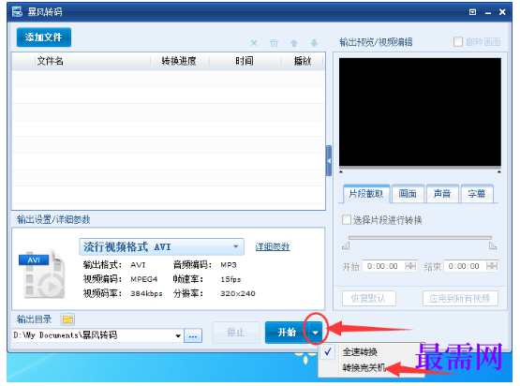Click the 帧速率 15fps value
Screen dimensions: 520x386
pyautogui.click(x=230, y=279)
